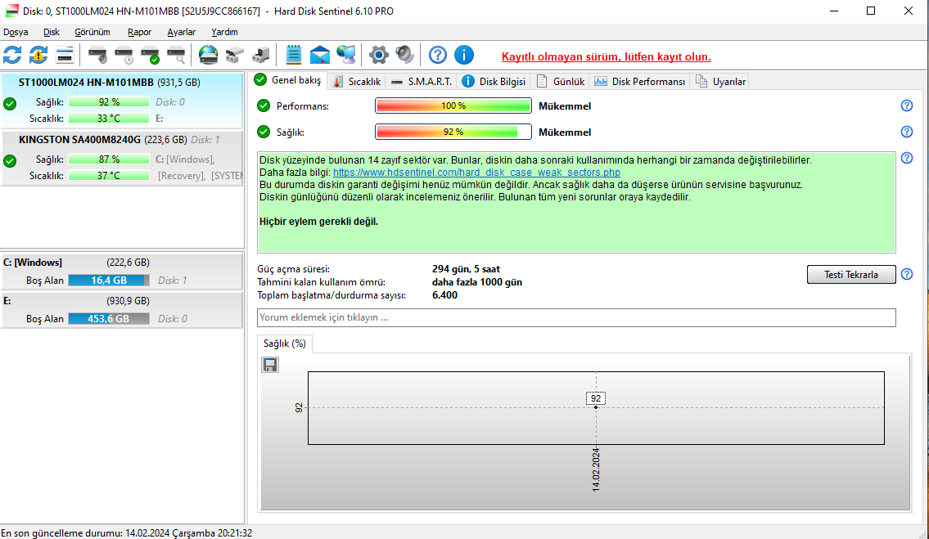
Task: Click the refresh icon with warning triangle
Action: (38, 55)
